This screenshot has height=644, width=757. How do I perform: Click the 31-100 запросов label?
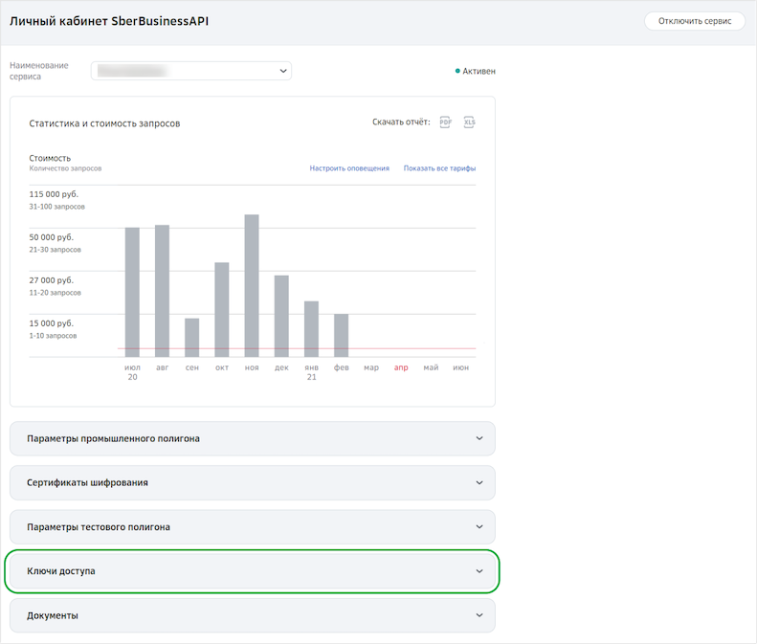pyautogui.click(x=57, y=207)
